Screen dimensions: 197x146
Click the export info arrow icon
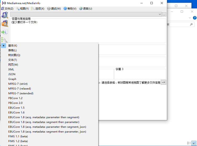coord(5,32)
